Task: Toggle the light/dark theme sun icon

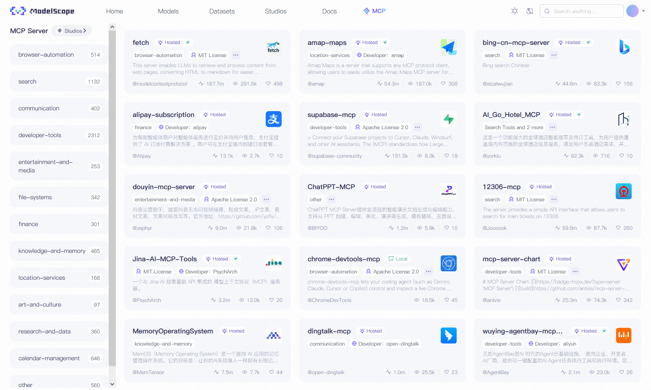Action: tap(514, 11)
